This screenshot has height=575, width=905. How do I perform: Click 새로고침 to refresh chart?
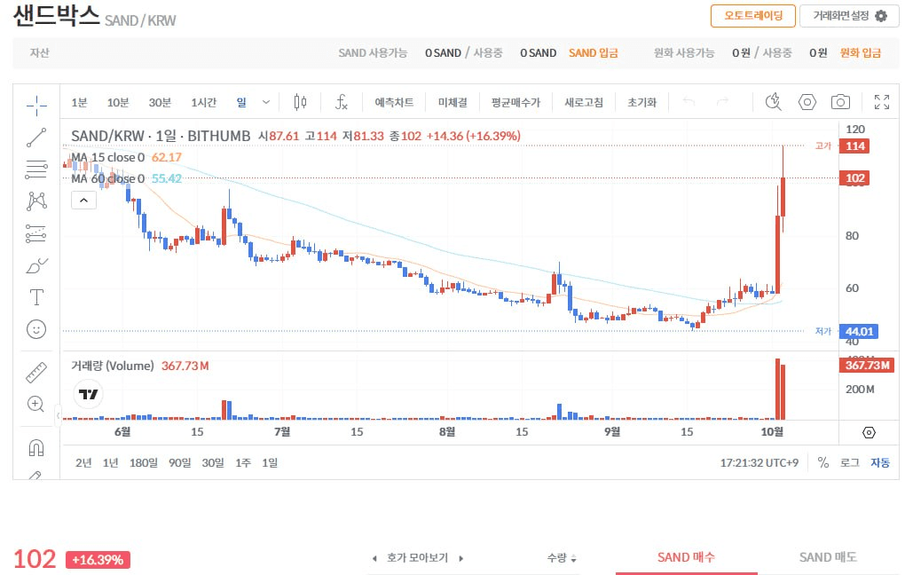click(x=584, y=102)
